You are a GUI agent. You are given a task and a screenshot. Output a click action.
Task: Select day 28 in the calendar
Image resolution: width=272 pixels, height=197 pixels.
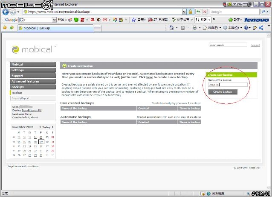click(30, 155)
